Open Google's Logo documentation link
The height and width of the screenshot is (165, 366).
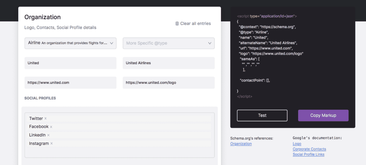[x=297, y=144]
